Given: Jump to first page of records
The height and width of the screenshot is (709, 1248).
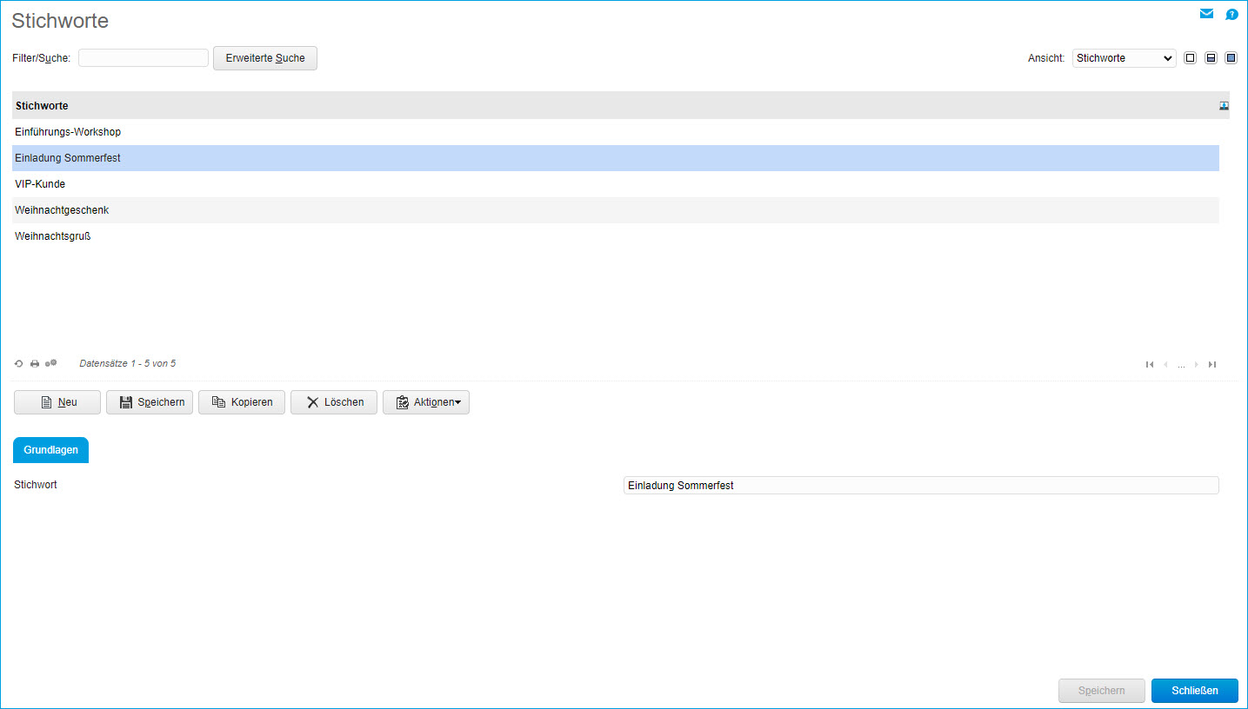Looking at the screenshot, I should pos(1150,365).
